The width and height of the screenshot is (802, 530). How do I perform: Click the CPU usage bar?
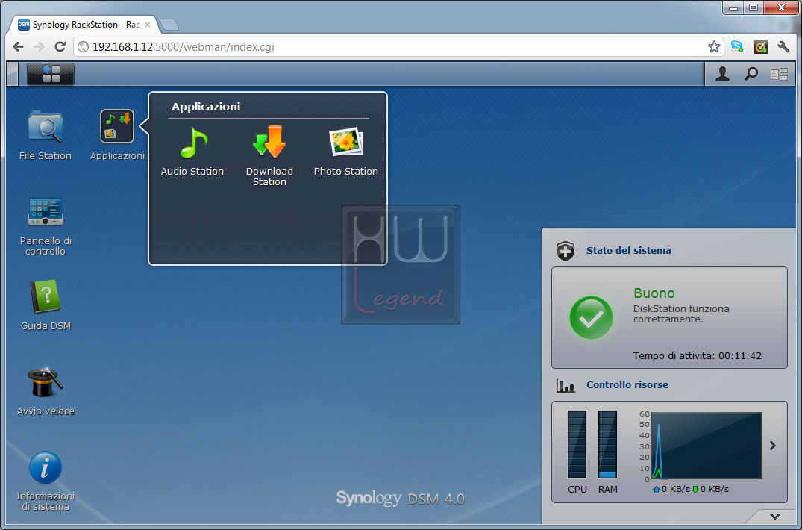[577, 445]
